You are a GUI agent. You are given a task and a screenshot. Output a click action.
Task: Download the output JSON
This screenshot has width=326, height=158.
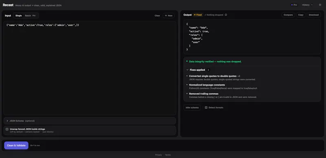click(x=313, y=15)
